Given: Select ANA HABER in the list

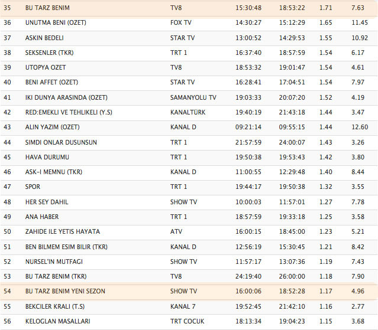Looking at the screenshot, I should 42,217.
